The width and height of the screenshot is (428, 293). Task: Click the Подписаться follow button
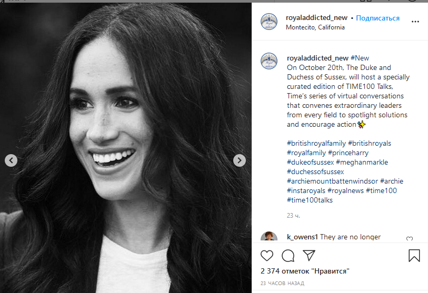point(377,18)
